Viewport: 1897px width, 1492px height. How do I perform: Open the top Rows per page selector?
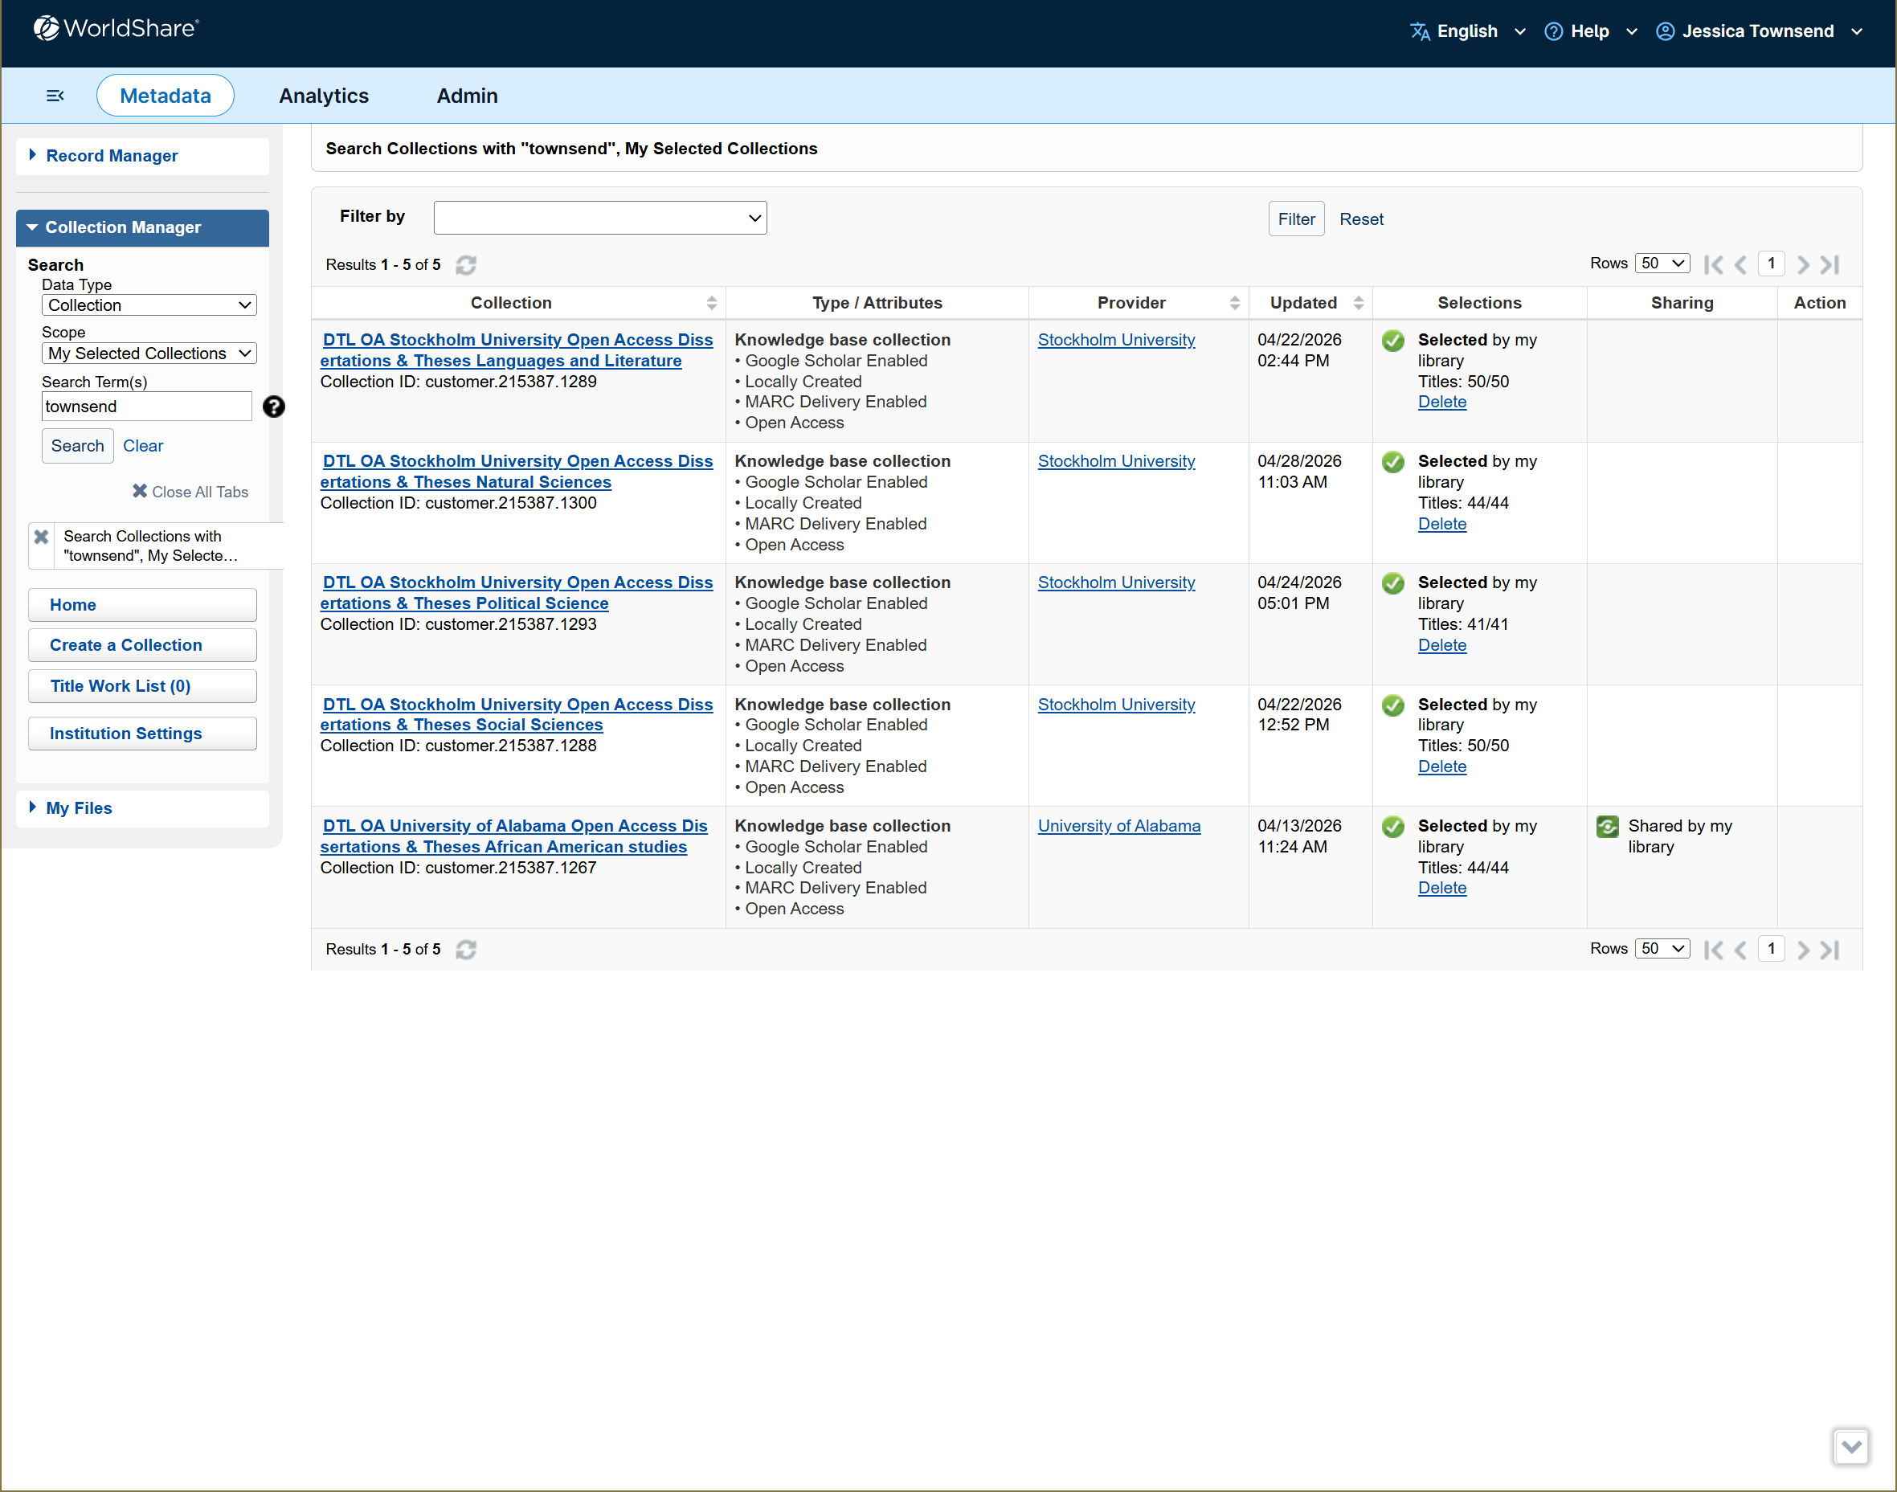1662,264
